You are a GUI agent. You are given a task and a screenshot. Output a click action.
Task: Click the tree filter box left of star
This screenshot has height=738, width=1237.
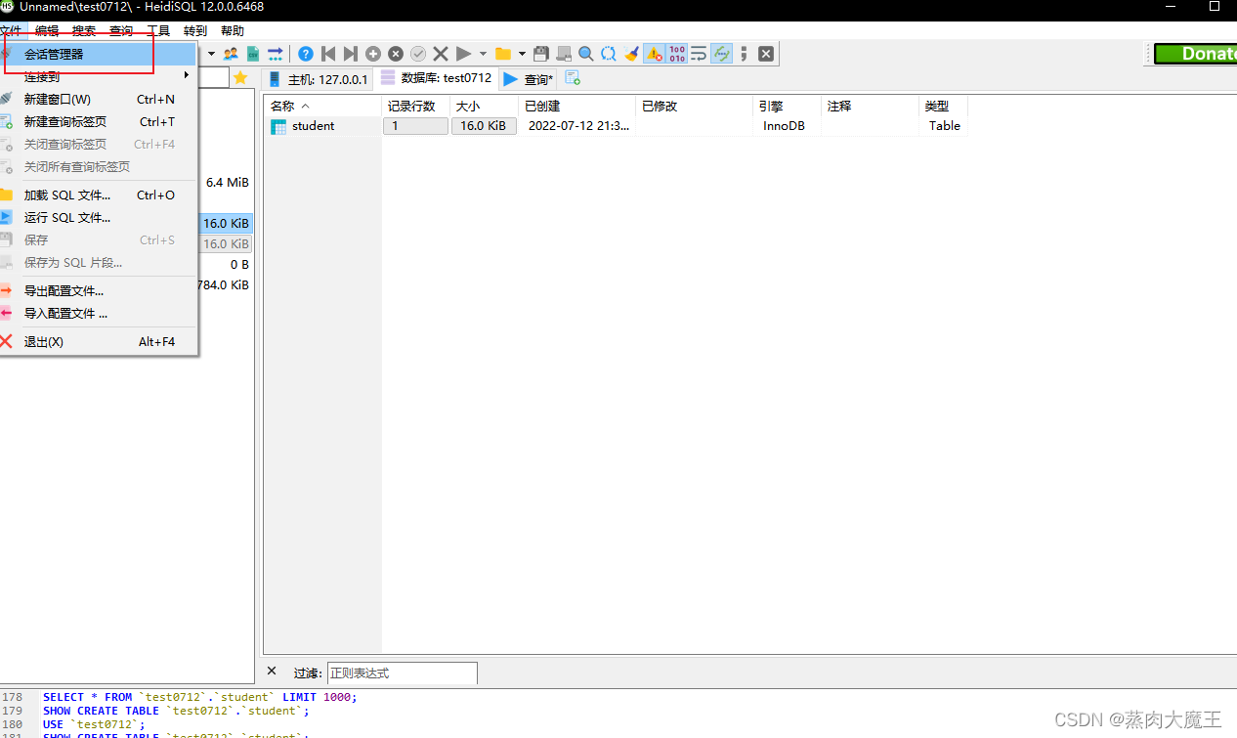pyautogui.click(x=214, y=78)
